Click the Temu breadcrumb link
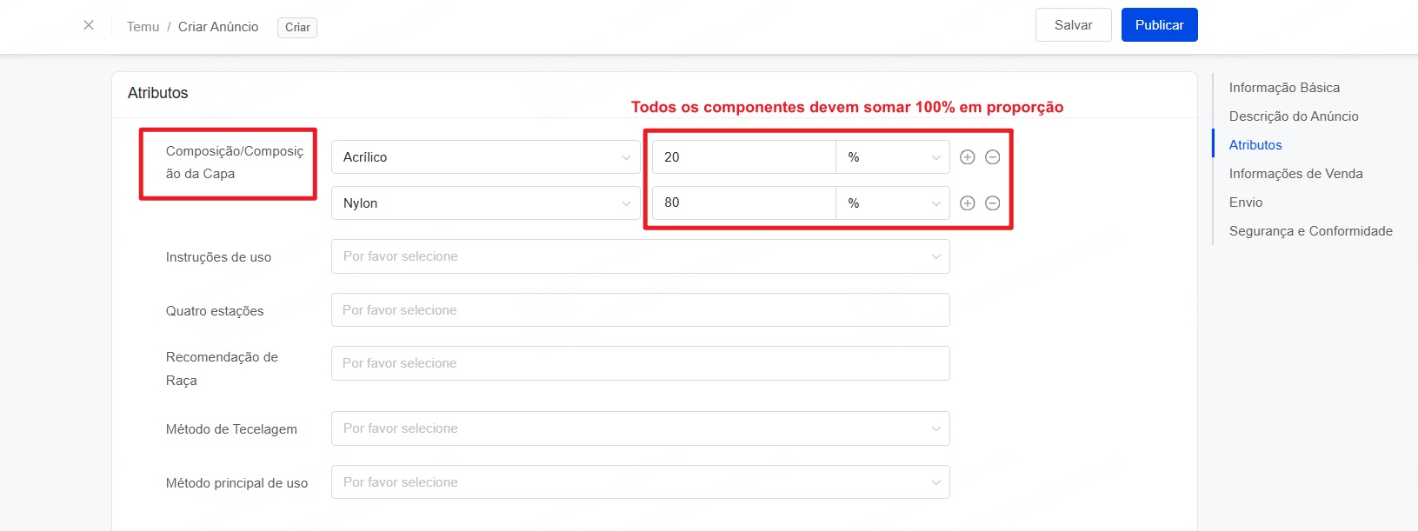This screenshot has height=531, width=1418. [143, 27]
